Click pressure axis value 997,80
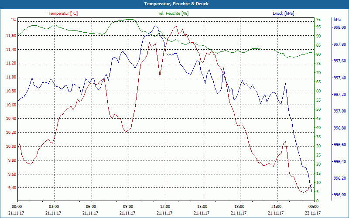Viewport: 349px width, 218px height. tap(340, 44)
